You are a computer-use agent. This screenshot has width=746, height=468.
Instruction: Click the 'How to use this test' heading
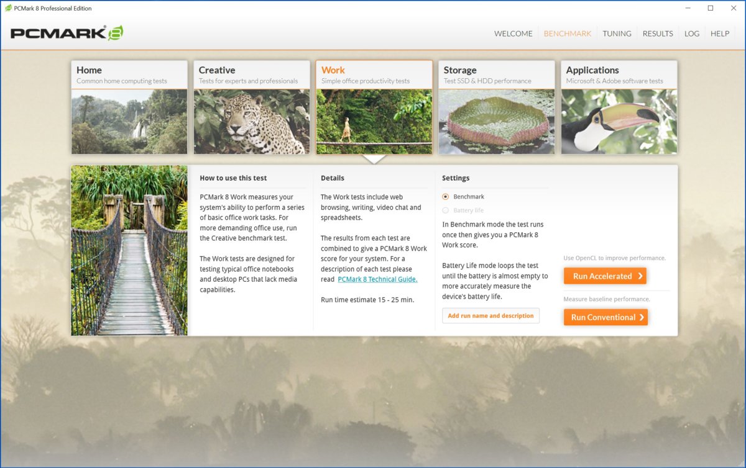point(233,178)
